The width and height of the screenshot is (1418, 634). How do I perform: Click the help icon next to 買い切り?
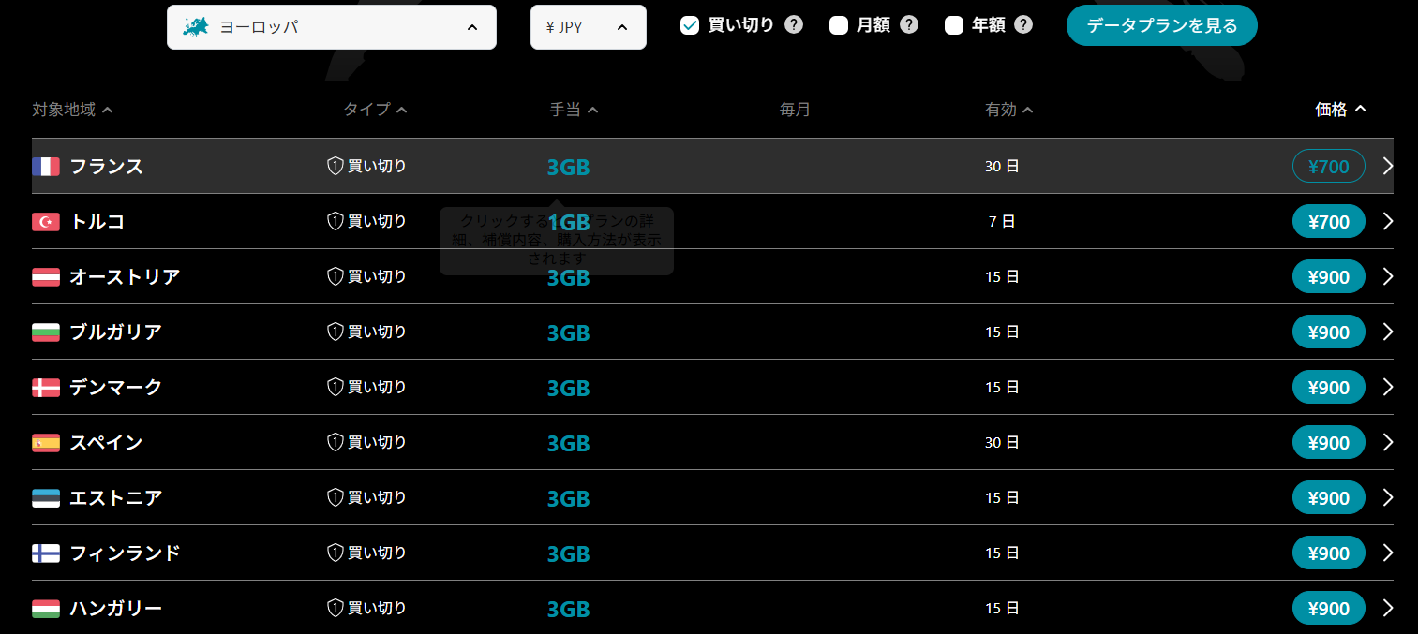[794, 25]
